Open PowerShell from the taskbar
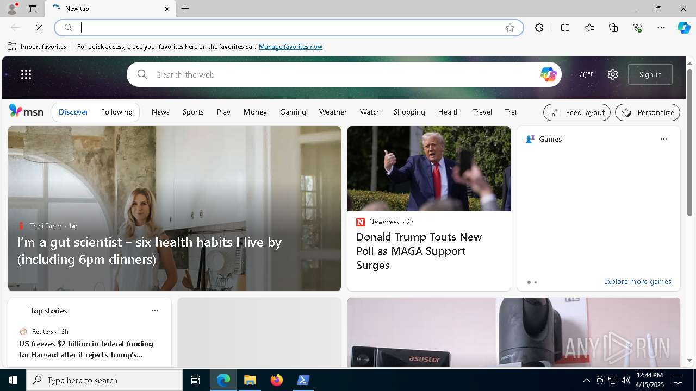 303,380
